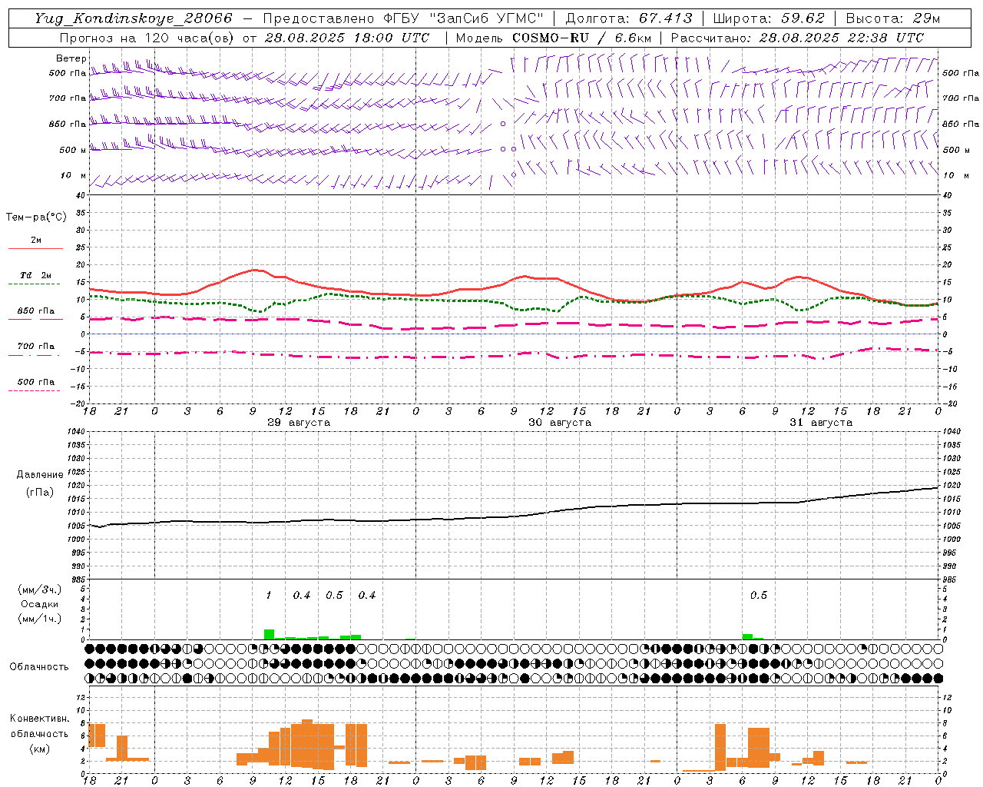Click the Высота: 29м value
Screen dimensions: 983x787
pyautogui.click(x=892, y=18)
